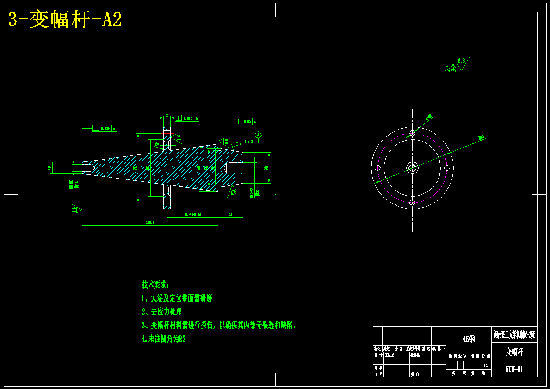Select the note "2、去应力处理"
Image resolution: width=550 pixels, height=389 pixels.
click(x=162, y=311)
